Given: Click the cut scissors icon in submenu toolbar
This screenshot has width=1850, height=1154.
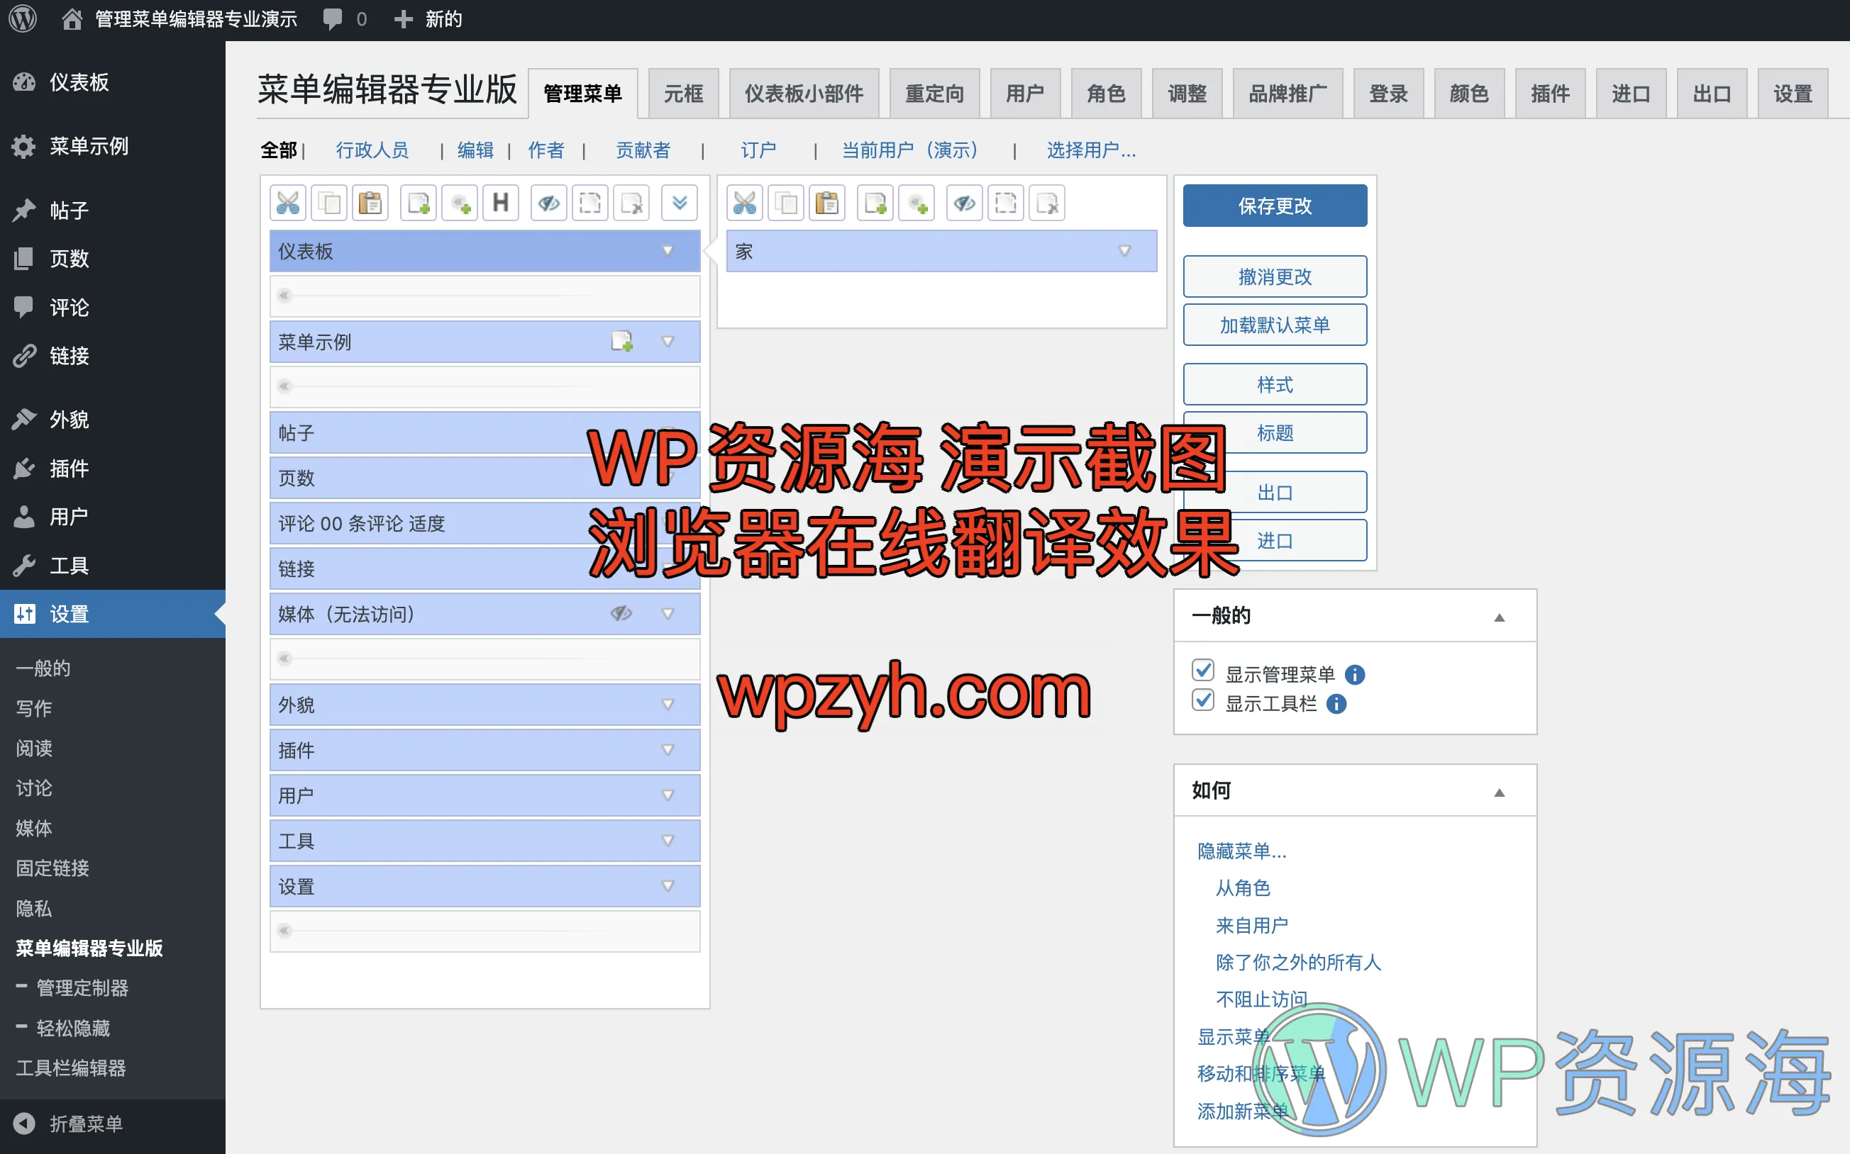Looking at the screenshot, I should (x=745, y=203).
